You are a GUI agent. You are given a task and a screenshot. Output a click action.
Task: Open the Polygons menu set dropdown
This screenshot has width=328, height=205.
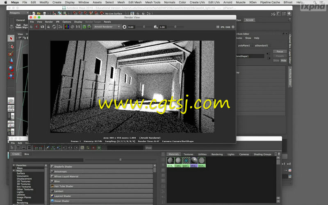[x=19, y=13]
